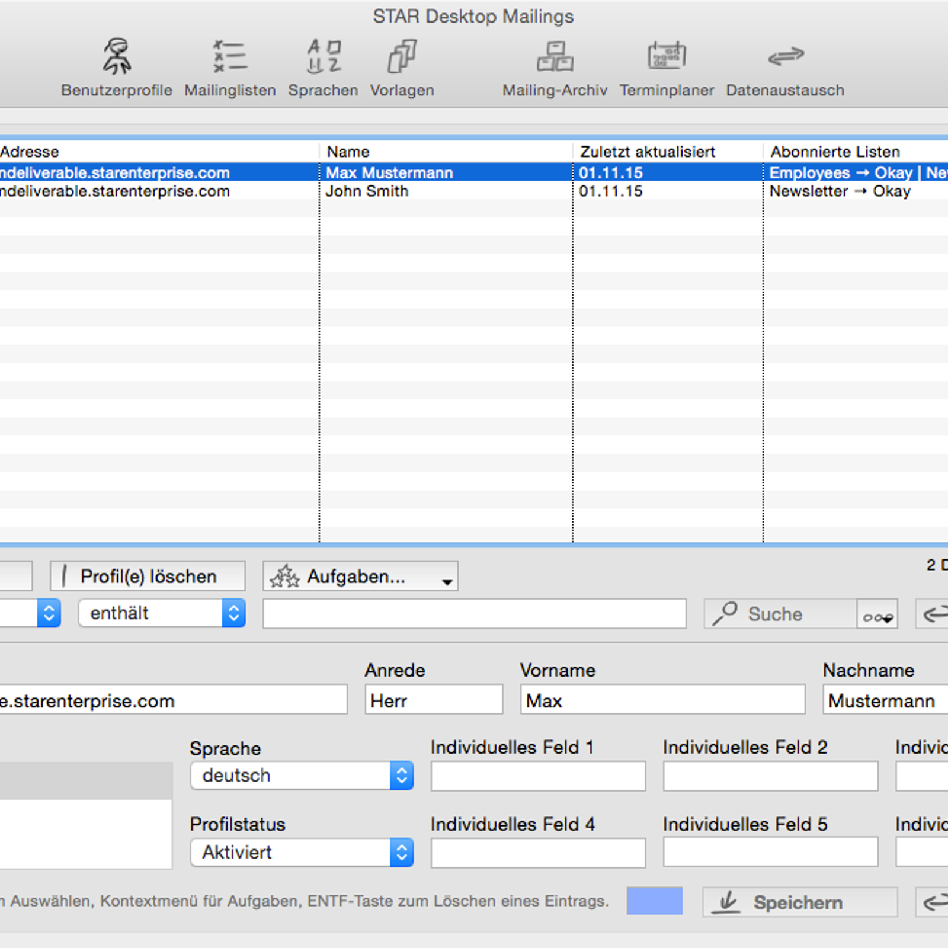948x948 pixels.
Task: Click the search options icon beside Suche
Action: (877, 614)
